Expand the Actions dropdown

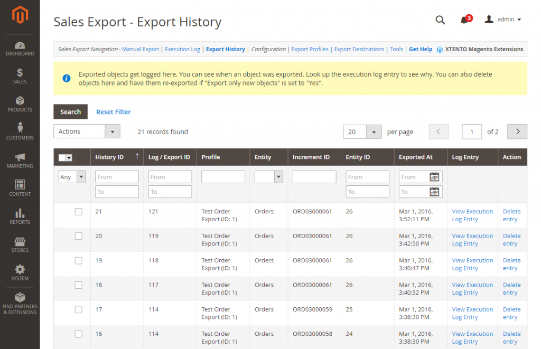(x=87, y=131)
